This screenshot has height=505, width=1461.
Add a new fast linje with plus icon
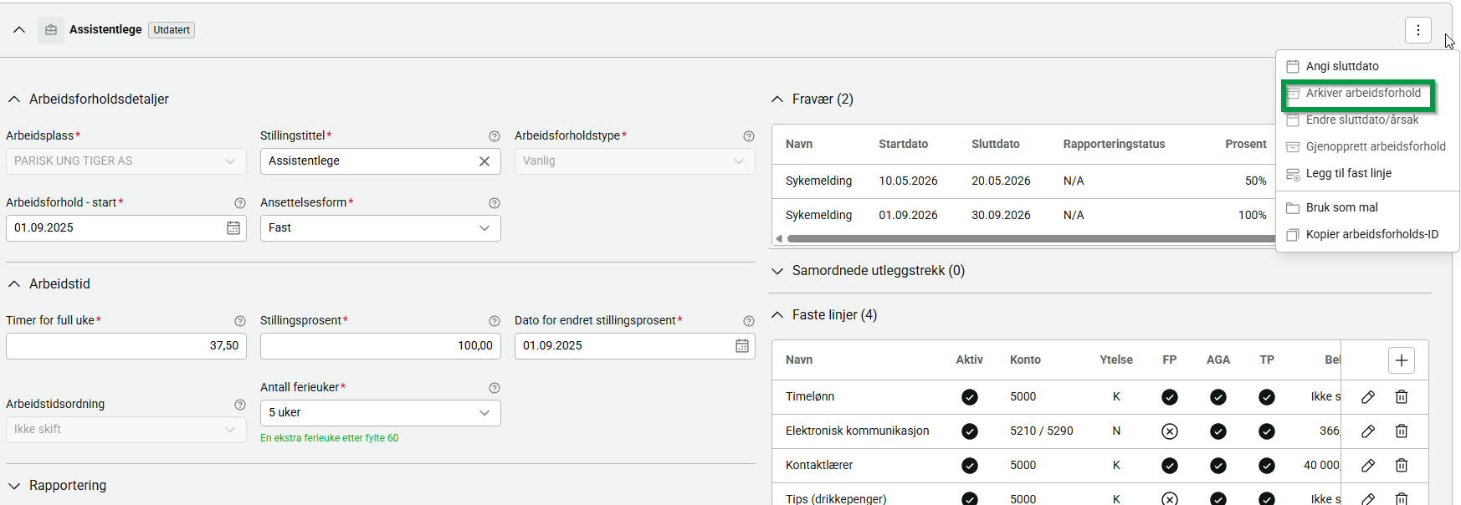[x=1402, y=360]
